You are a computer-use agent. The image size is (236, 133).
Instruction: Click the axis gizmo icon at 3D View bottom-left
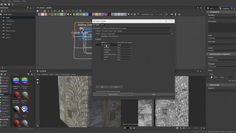click(38, 126)
